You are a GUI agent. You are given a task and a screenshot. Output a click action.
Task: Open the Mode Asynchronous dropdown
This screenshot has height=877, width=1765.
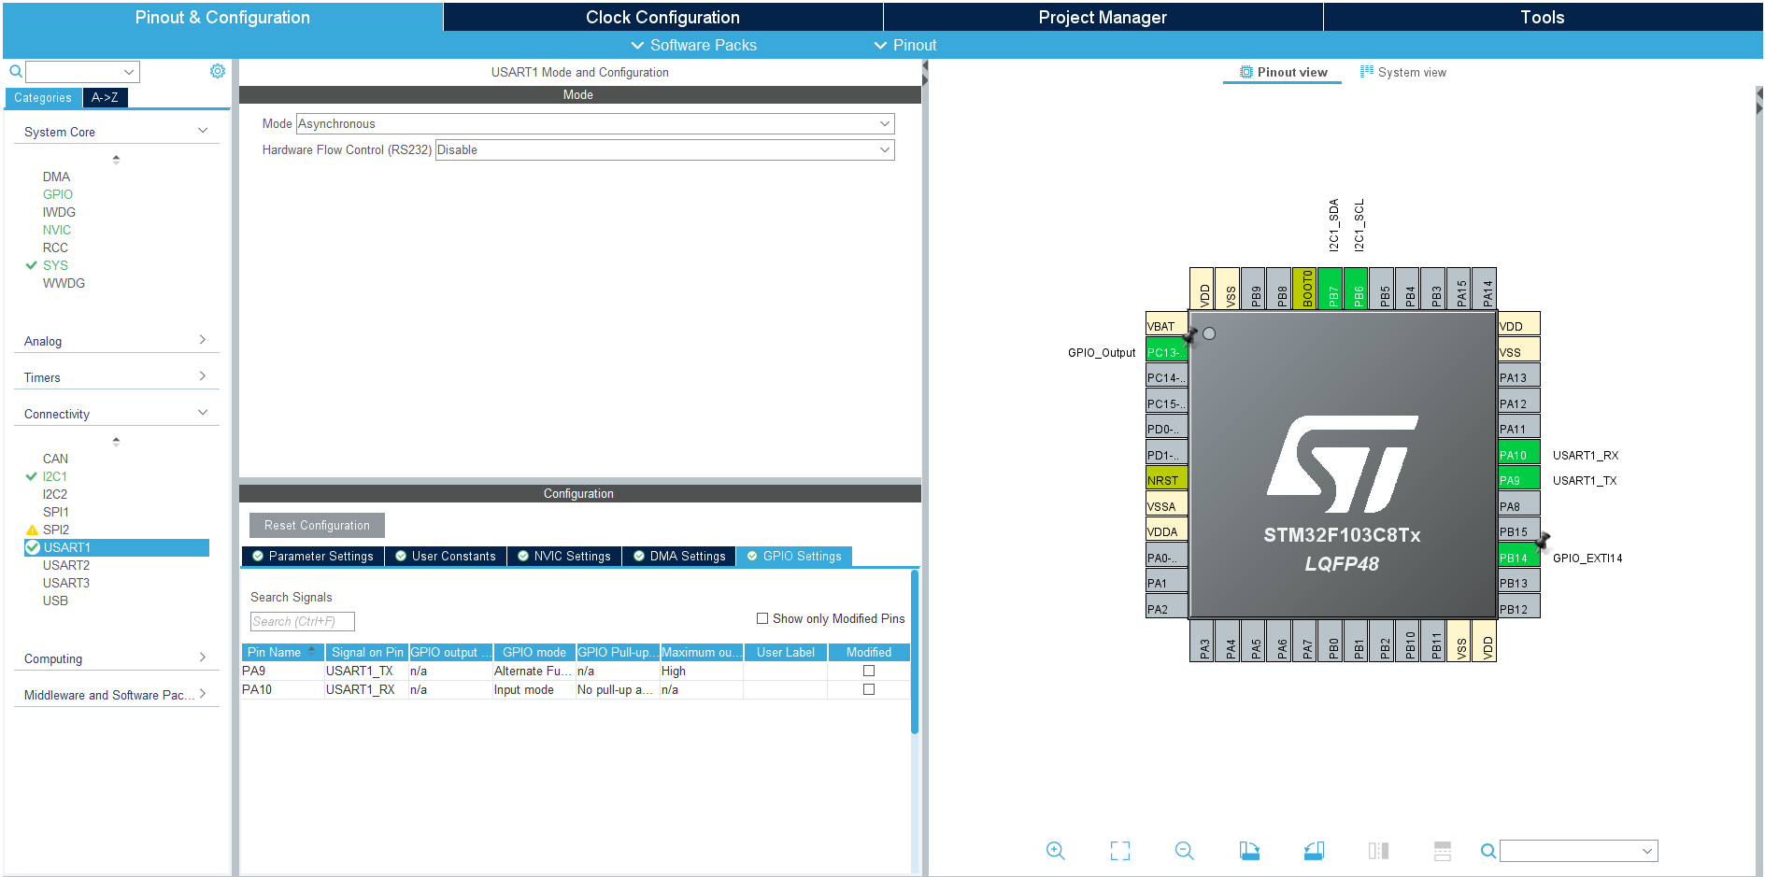(595, 123)
